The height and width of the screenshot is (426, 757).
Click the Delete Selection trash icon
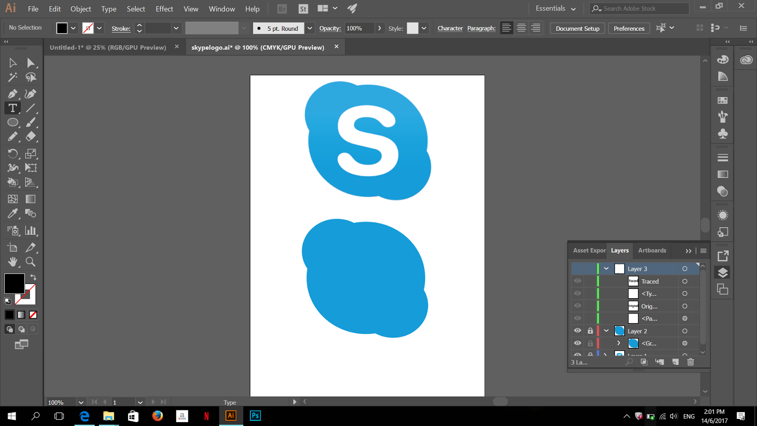[691, 362]
